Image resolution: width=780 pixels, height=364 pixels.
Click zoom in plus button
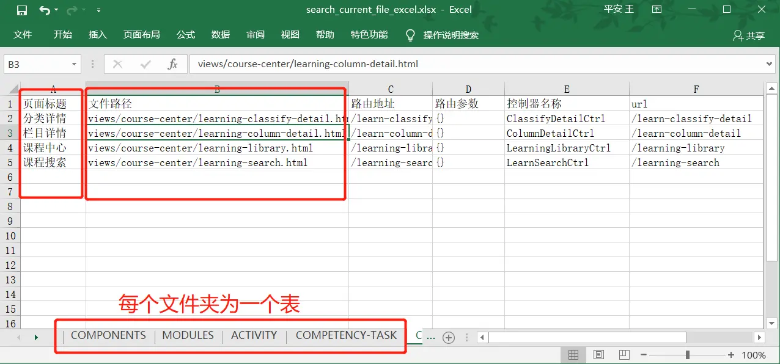click(731, 355)
